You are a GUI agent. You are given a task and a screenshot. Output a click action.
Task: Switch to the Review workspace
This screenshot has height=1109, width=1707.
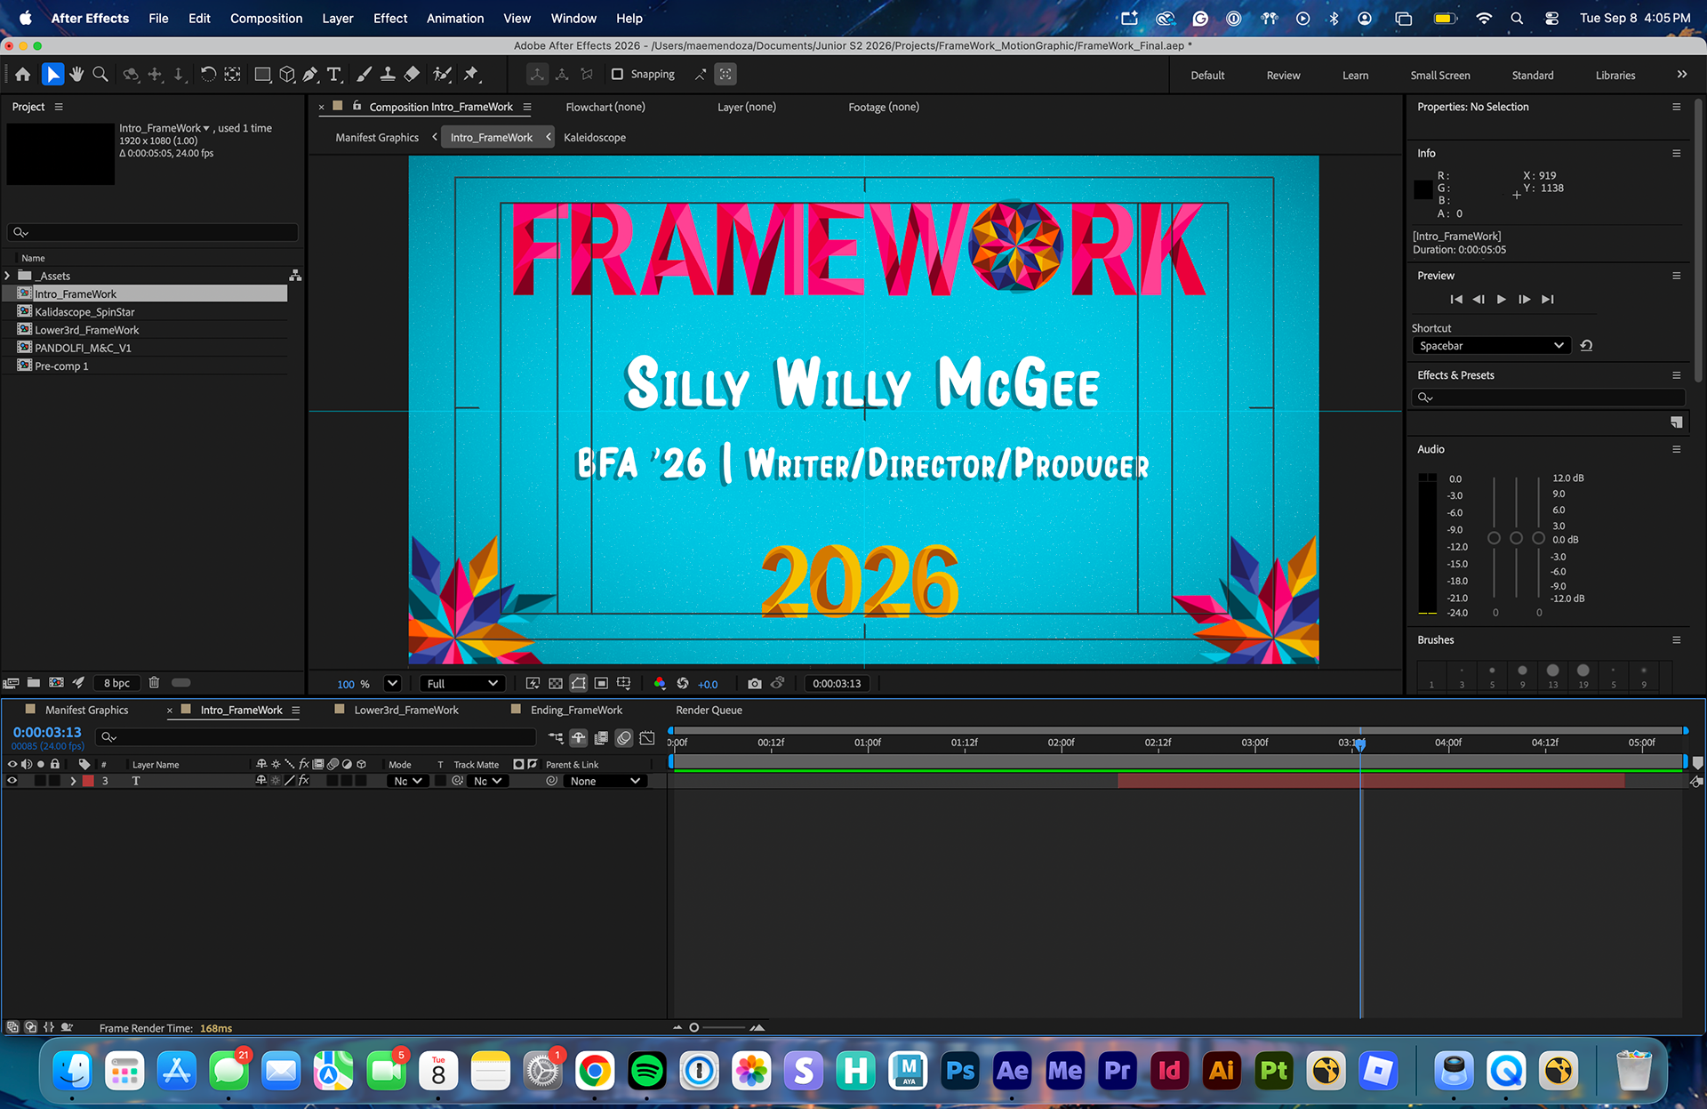coord(1283,76)
